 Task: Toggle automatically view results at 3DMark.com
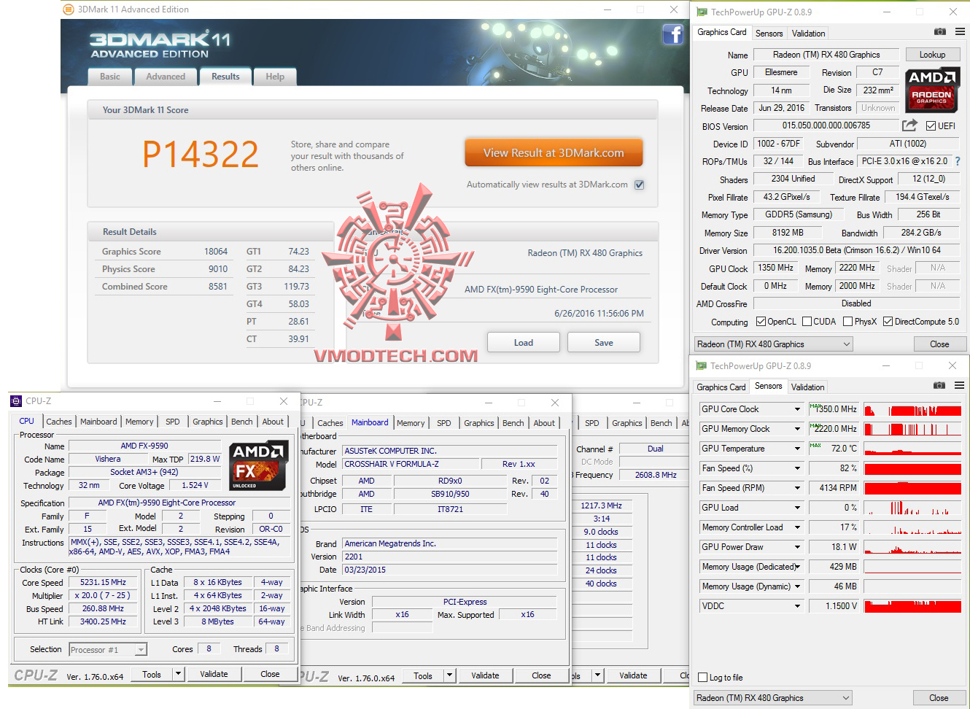[639, 185]
